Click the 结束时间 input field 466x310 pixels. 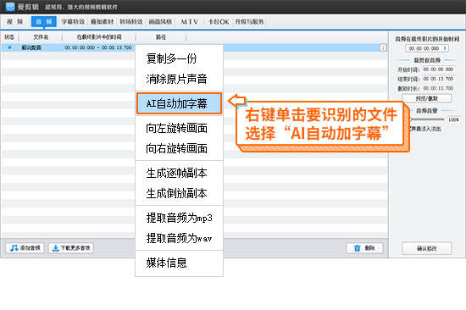click(x=438, y=79)
